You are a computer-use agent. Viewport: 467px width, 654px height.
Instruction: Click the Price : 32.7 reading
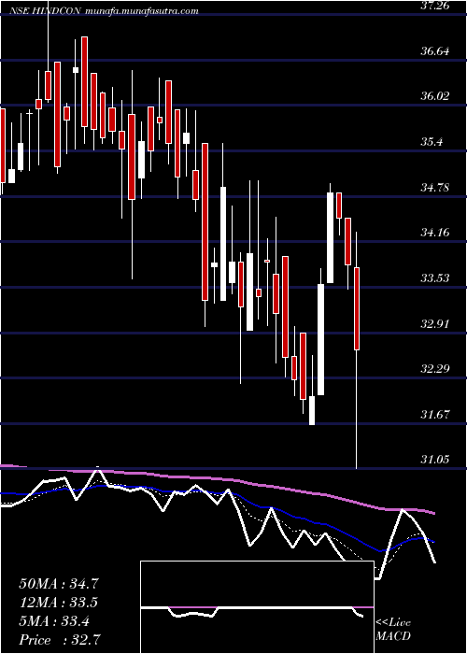click(58, 639)
